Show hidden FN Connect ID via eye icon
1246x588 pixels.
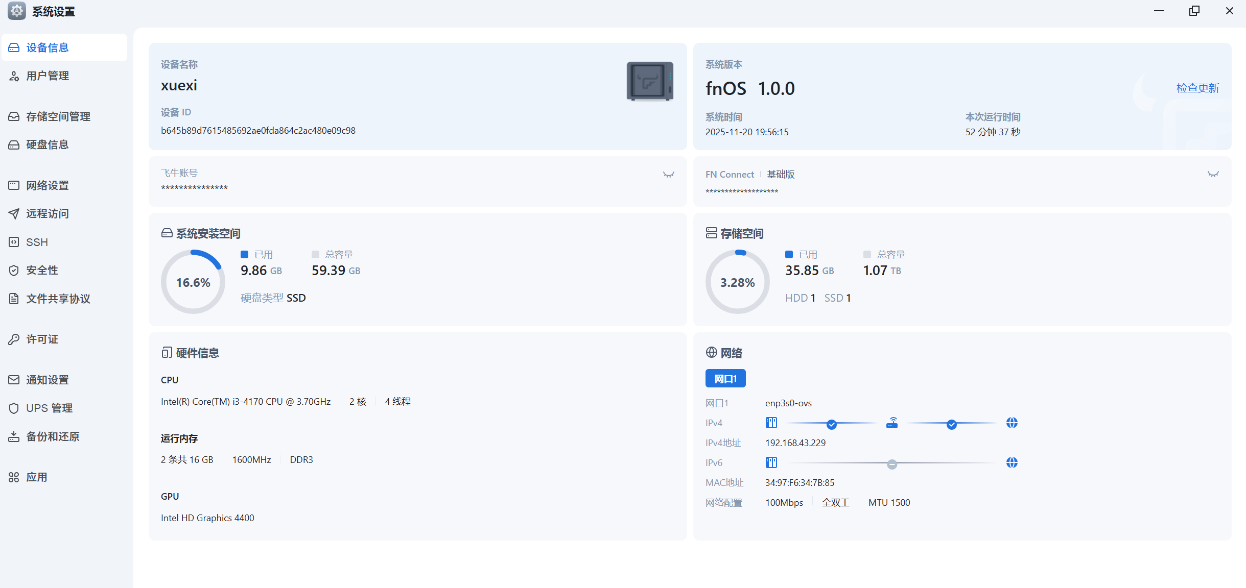tap(1213, 175)
